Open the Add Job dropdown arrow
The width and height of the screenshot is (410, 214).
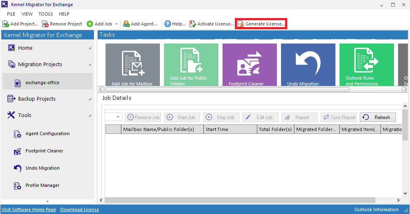point(116,24)
